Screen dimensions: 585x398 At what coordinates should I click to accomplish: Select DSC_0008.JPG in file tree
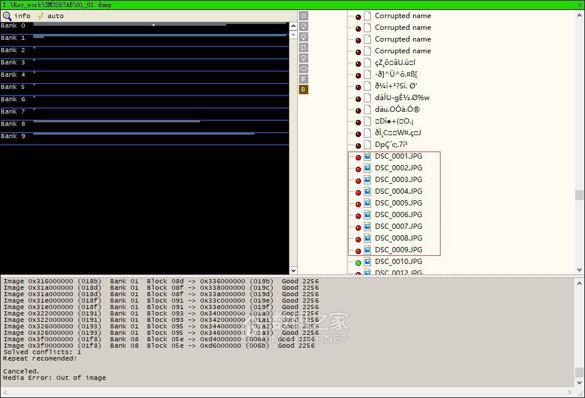(398, 238)
